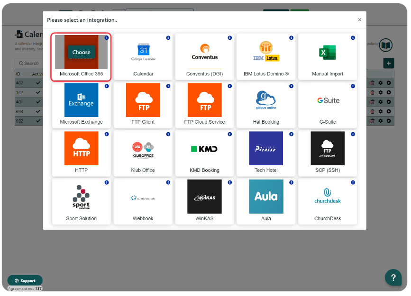The image size is (411, 296).
Task: Show info for Sport Solution
Action: pyautogui.click(x=106, y=182)
